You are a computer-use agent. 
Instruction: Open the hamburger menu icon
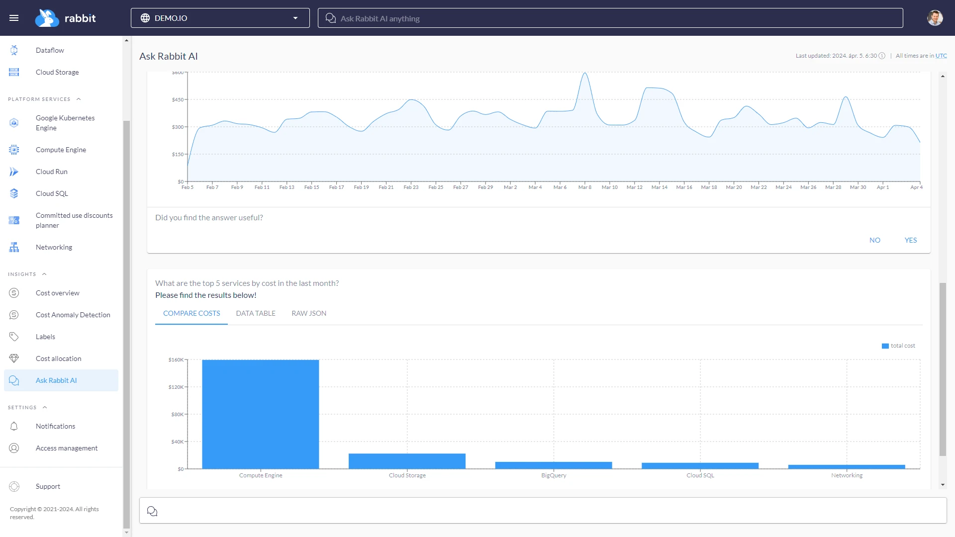(14, 18)
